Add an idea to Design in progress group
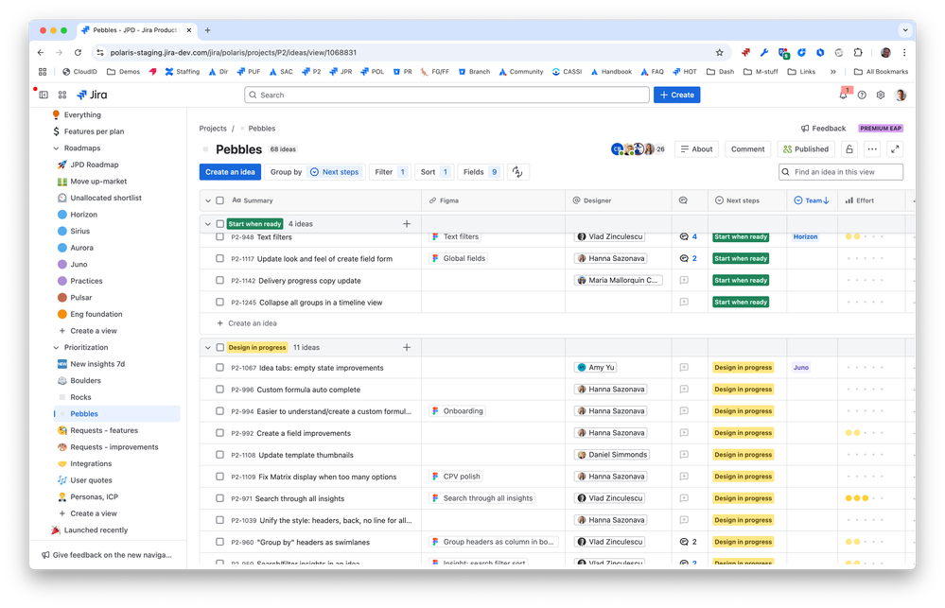Image resolution: width=945 pixels, height=608 pixels. point(407,347)
